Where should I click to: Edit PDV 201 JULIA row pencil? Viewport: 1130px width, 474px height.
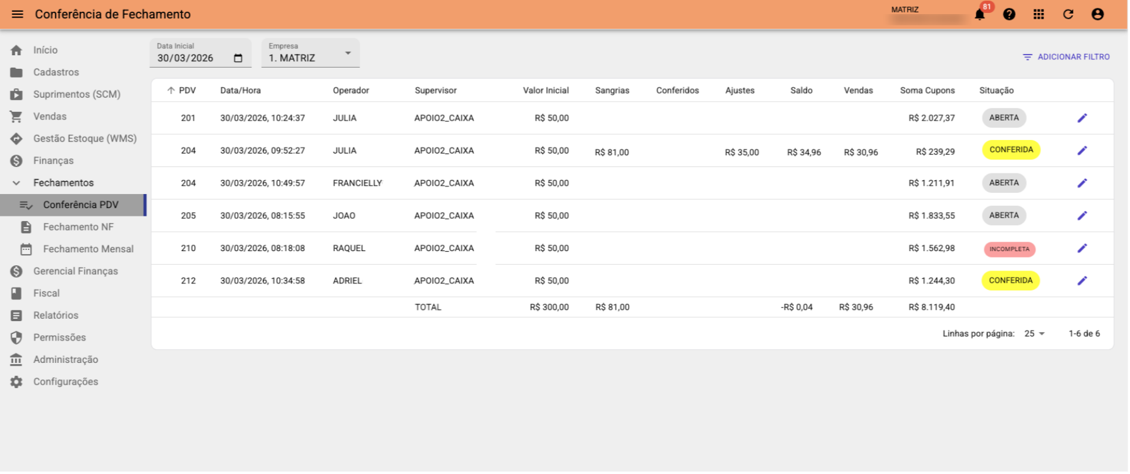pos(1082,118)
